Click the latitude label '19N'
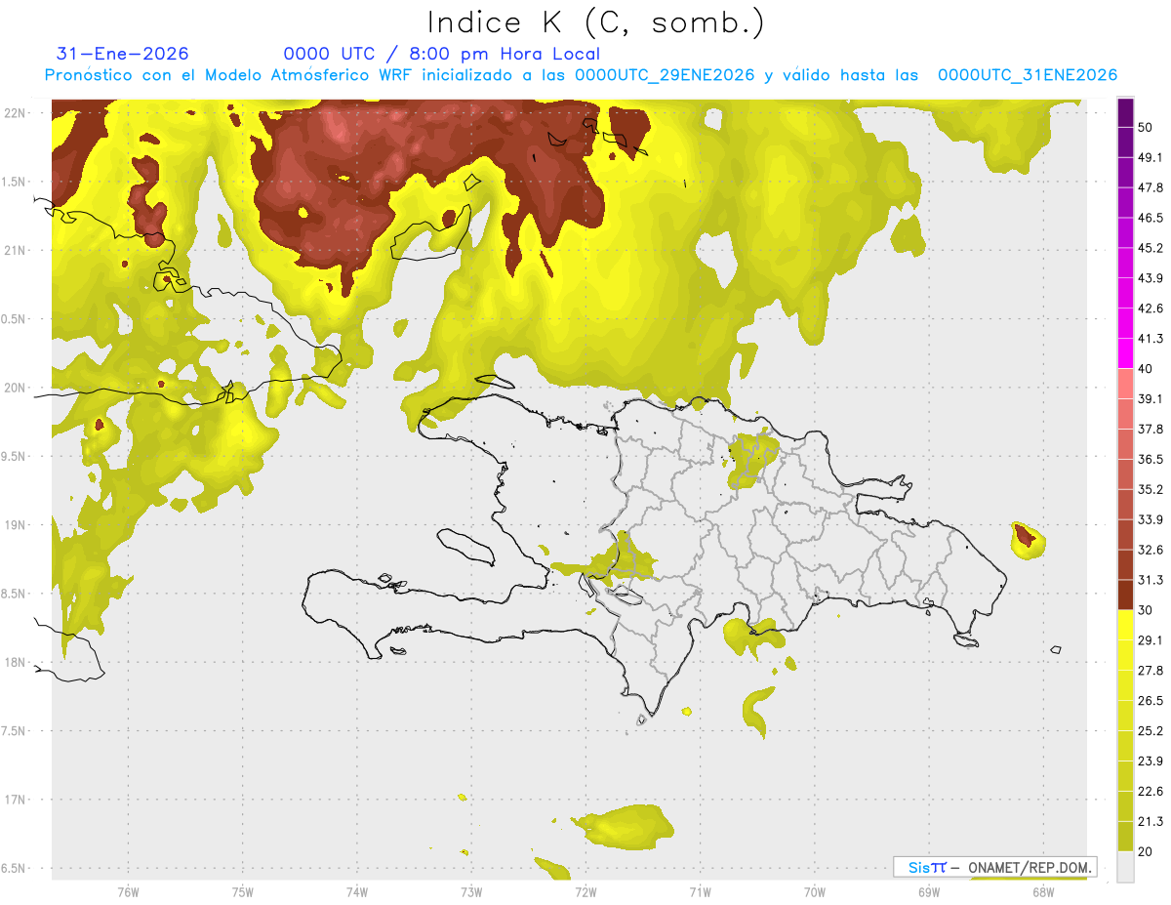The width and height of the screenshot is (1171, 905). pyautogui.click(x=16, y=525)
